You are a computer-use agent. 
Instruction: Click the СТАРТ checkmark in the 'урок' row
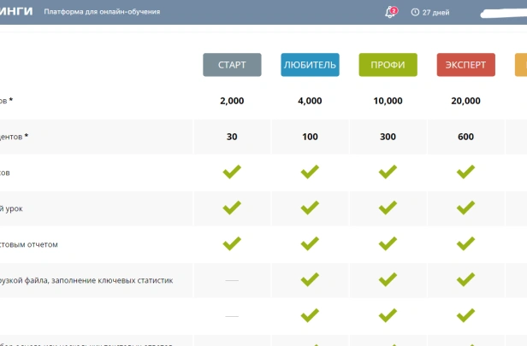tap(232, 208)
